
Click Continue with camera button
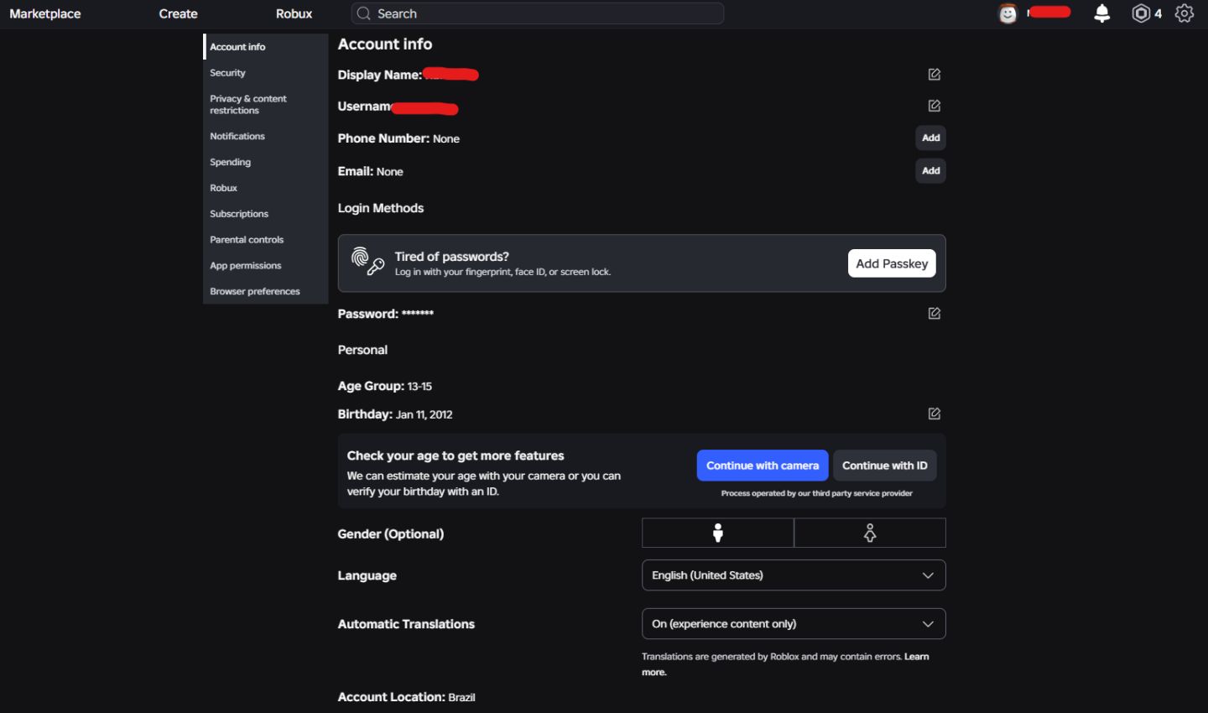pyautogui.click(x=763, y=466)
